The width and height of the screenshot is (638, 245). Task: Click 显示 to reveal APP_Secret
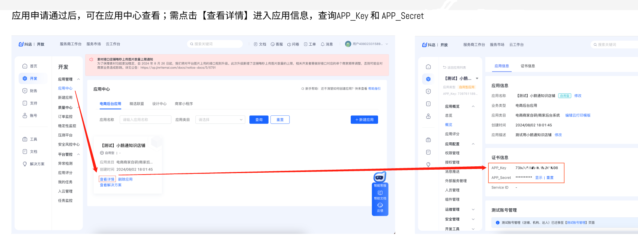coord(539,178)
